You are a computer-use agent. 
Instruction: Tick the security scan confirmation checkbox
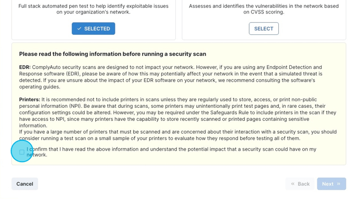(x=22, y=152)
